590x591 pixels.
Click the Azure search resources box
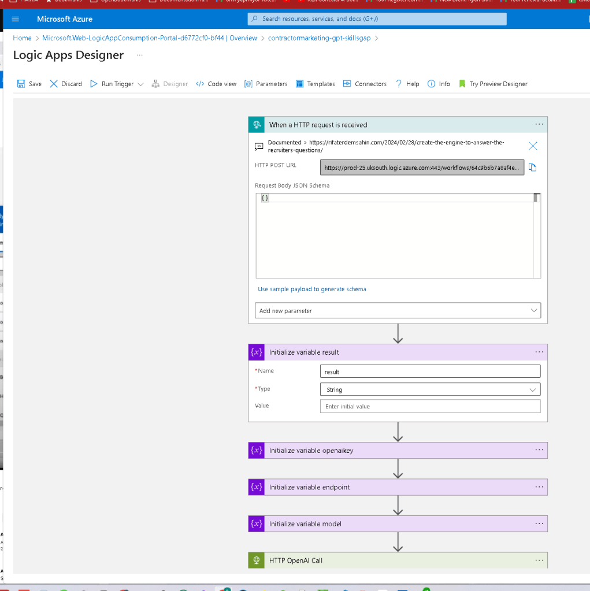(377, 19)
